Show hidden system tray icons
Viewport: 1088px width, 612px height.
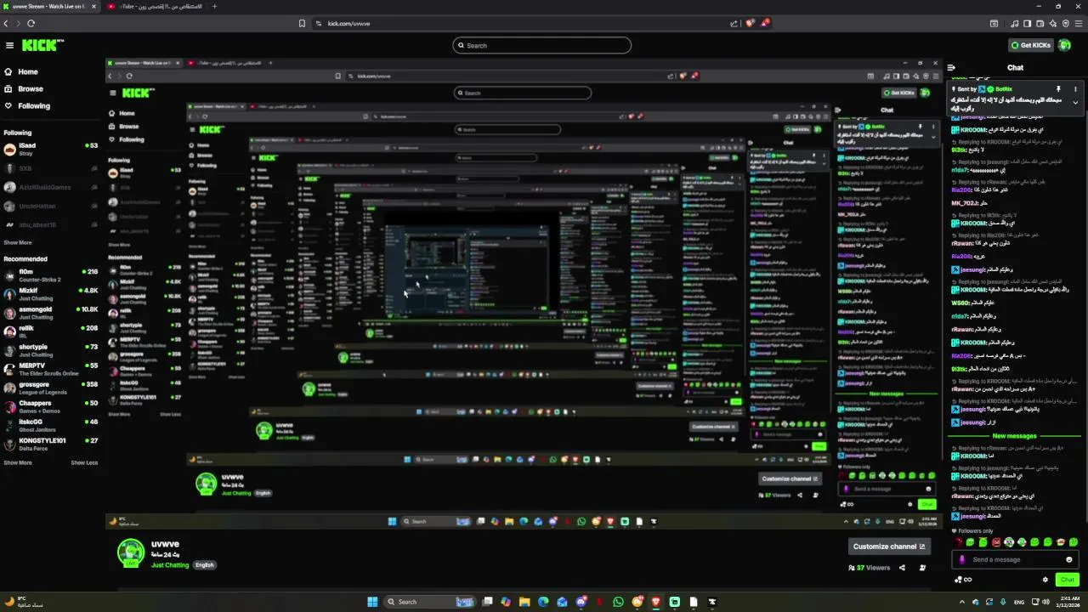click(962, 602)
